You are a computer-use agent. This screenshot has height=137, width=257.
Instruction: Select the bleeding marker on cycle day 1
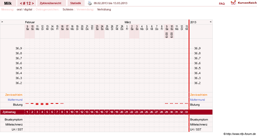[27, 104]
